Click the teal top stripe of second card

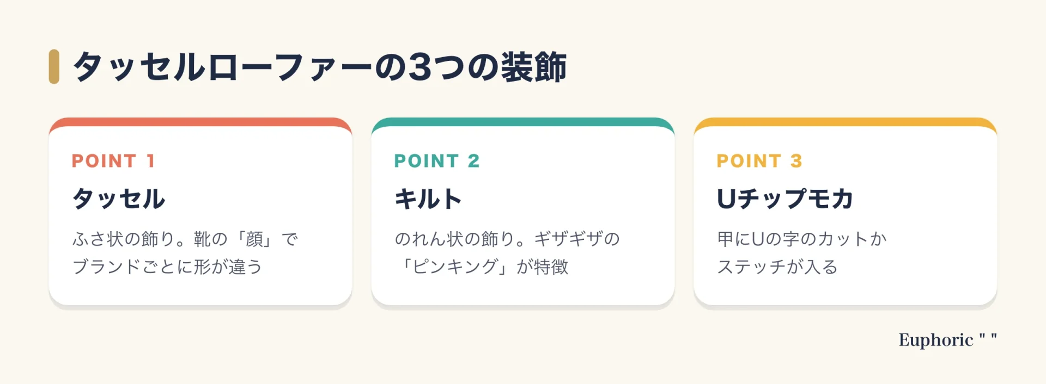click(x=523, y=122)
